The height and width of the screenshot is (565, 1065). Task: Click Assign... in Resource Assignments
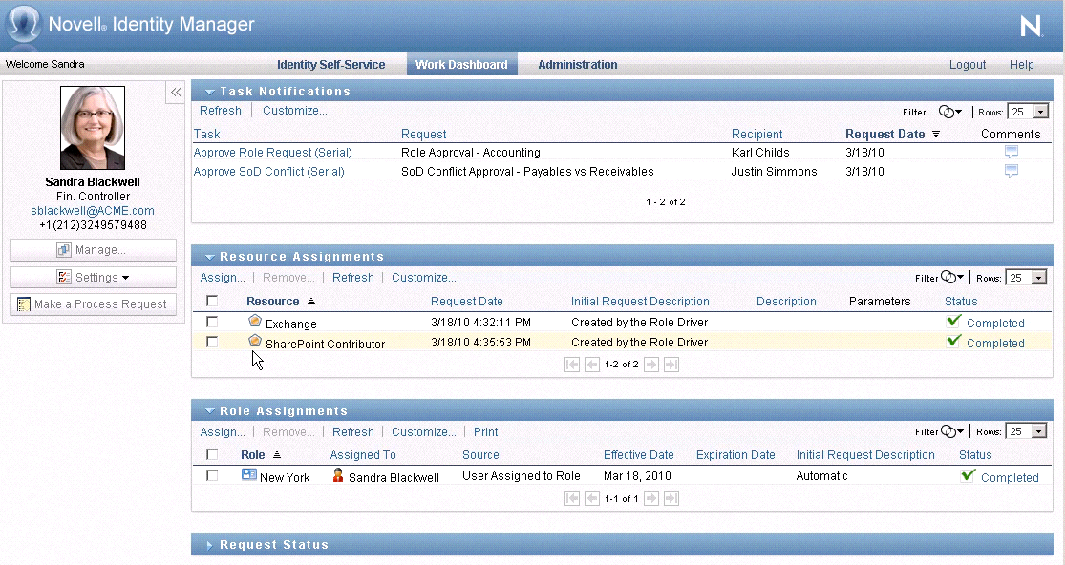click(x=223, y=278)
